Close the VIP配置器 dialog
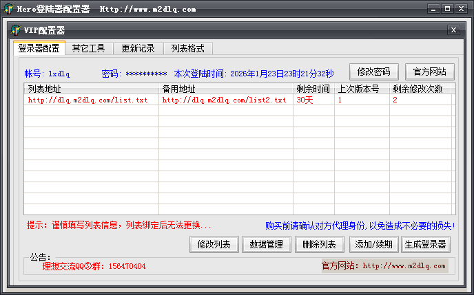 (452, 30)
